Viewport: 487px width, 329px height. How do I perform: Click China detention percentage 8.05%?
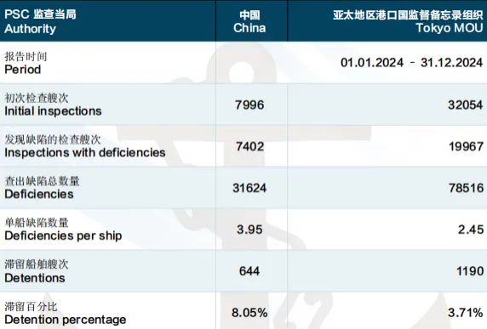(249, 313)
